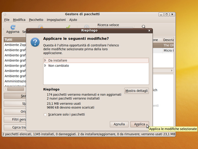
Task: Open the File menu
Action: 7,20
